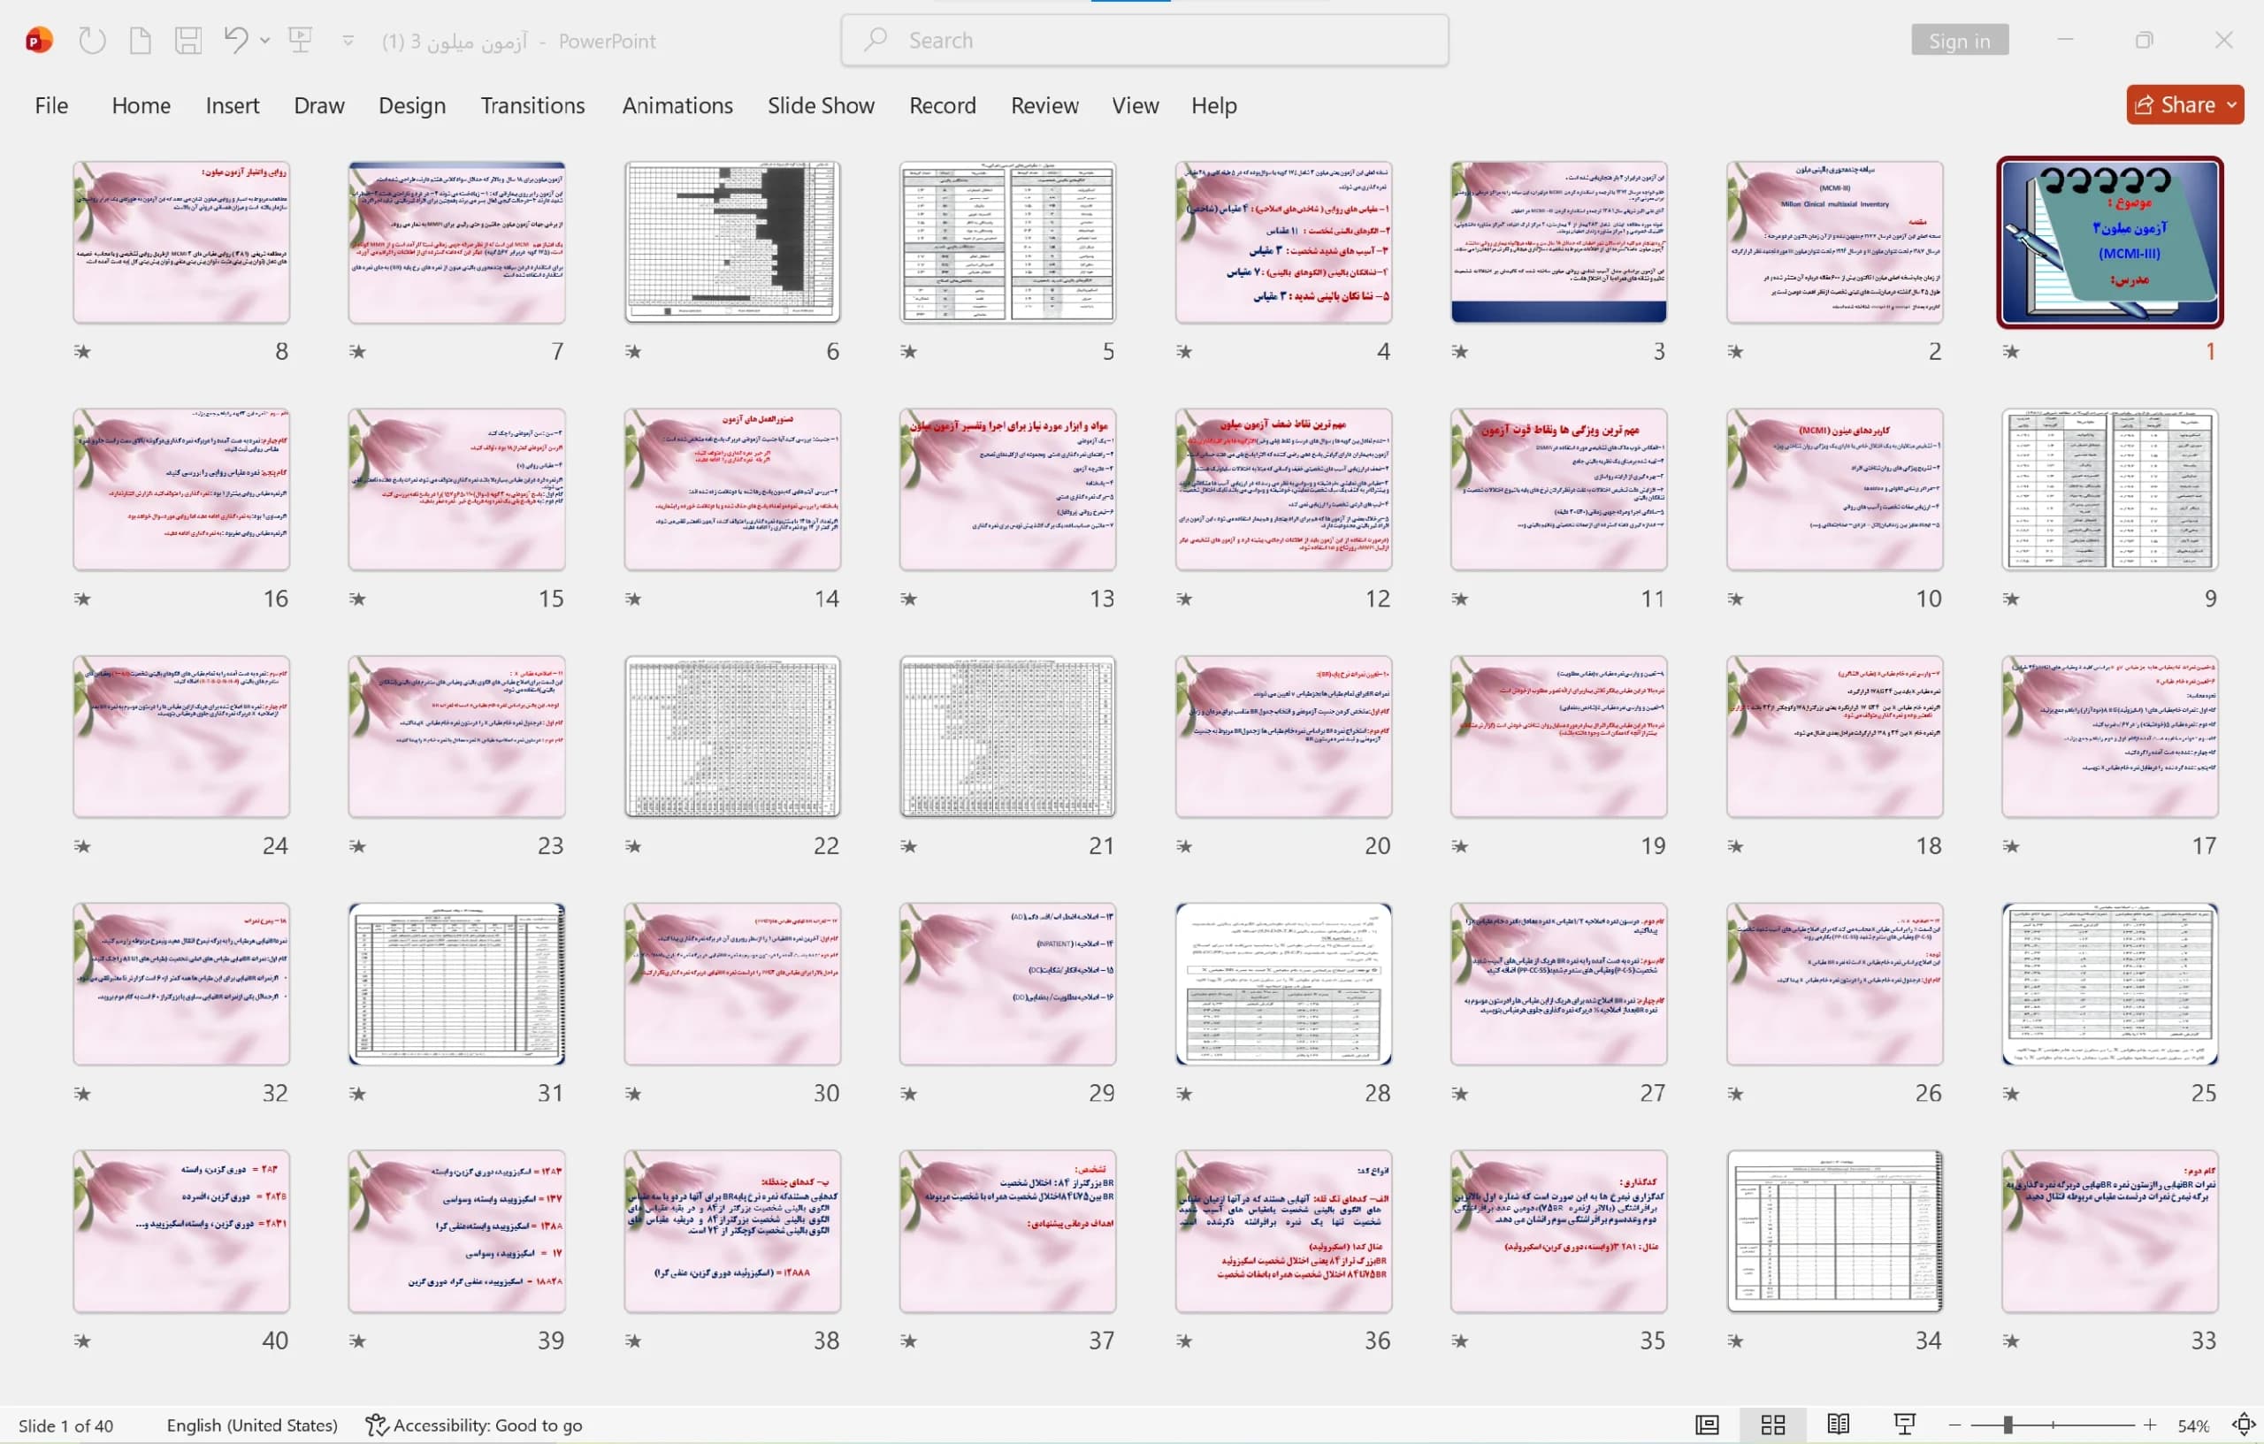This screenshot has height=1444, width=2264.
Task: Open the Review tab
Action: (x=1044, y=105)
